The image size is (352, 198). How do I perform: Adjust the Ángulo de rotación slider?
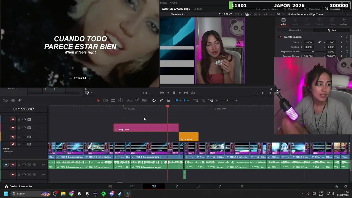click(x=313, y=51)
